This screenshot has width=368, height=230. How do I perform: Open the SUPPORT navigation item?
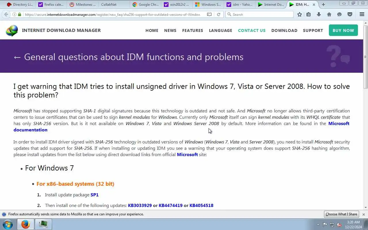pos(313,30)
